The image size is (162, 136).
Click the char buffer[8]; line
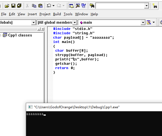72,51
